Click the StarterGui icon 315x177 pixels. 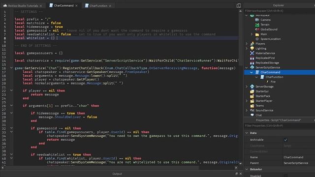coord(252,91)
